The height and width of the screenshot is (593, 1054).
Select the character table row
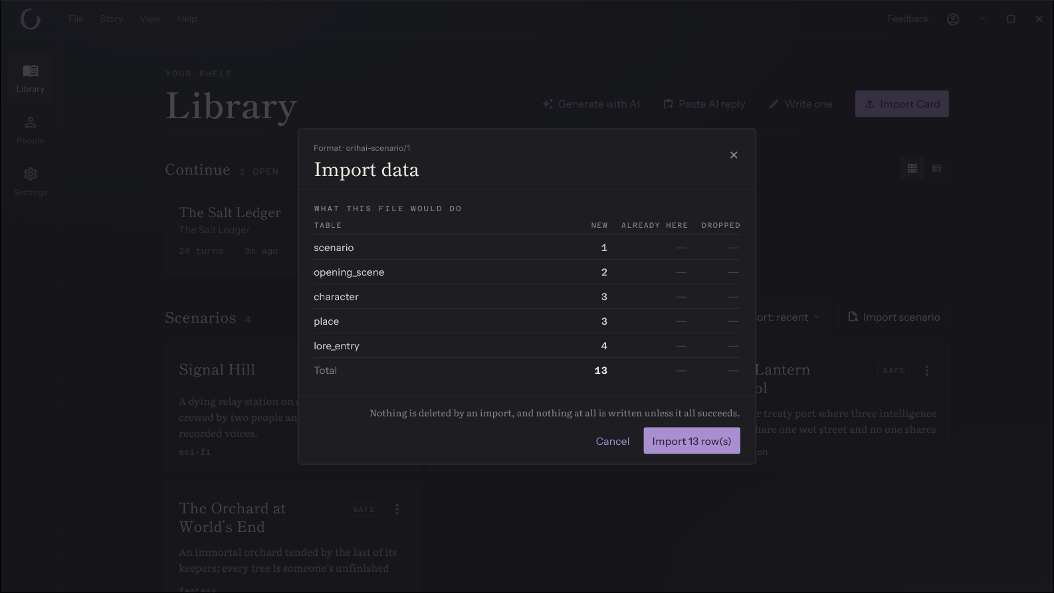pyautogui.click(x=526, y=297)
